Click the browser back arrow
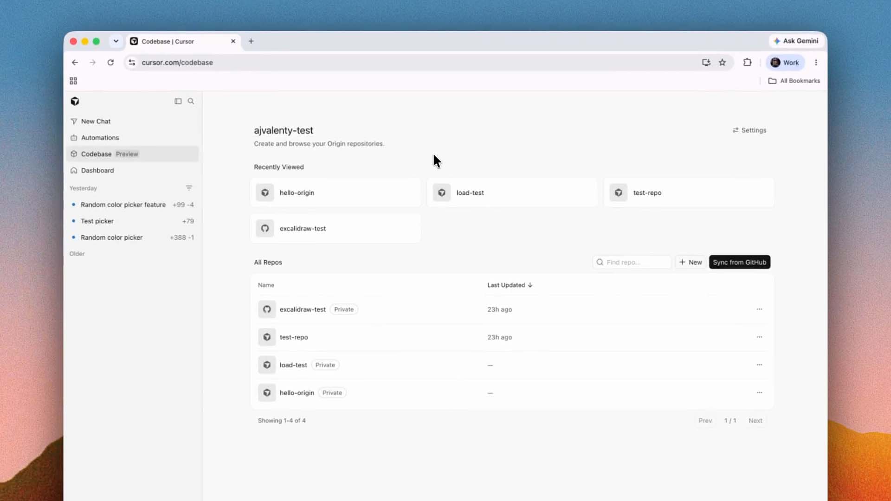891x501 pixels. point(75,63)
